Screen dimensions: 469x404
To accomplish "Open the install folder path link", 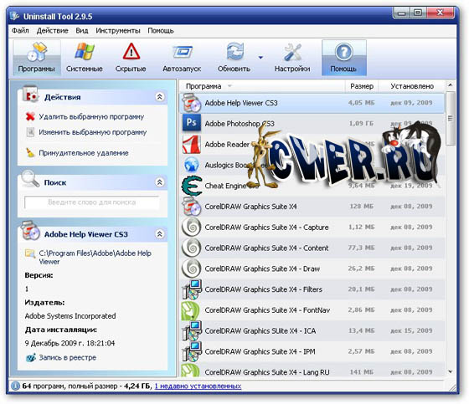I will (x=95, y=258).
